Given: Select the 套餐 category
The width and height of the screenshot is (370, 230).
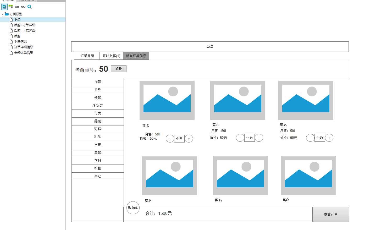Looking at the screenshot, I should click(x=98, y=153).
